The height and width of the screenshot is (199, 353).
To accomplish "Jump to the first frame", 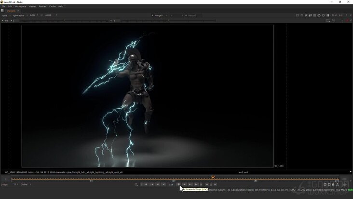I will [146, 185].
